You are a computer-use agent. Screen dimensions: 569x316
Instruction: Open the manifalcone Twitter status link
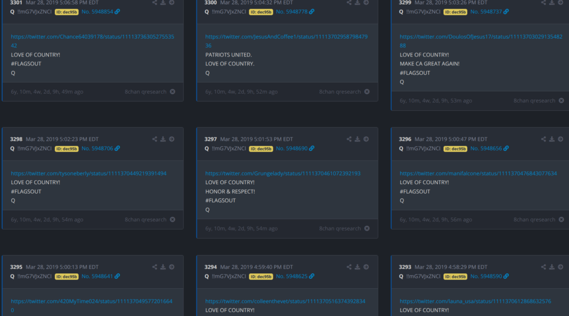(x=478, y=174)
